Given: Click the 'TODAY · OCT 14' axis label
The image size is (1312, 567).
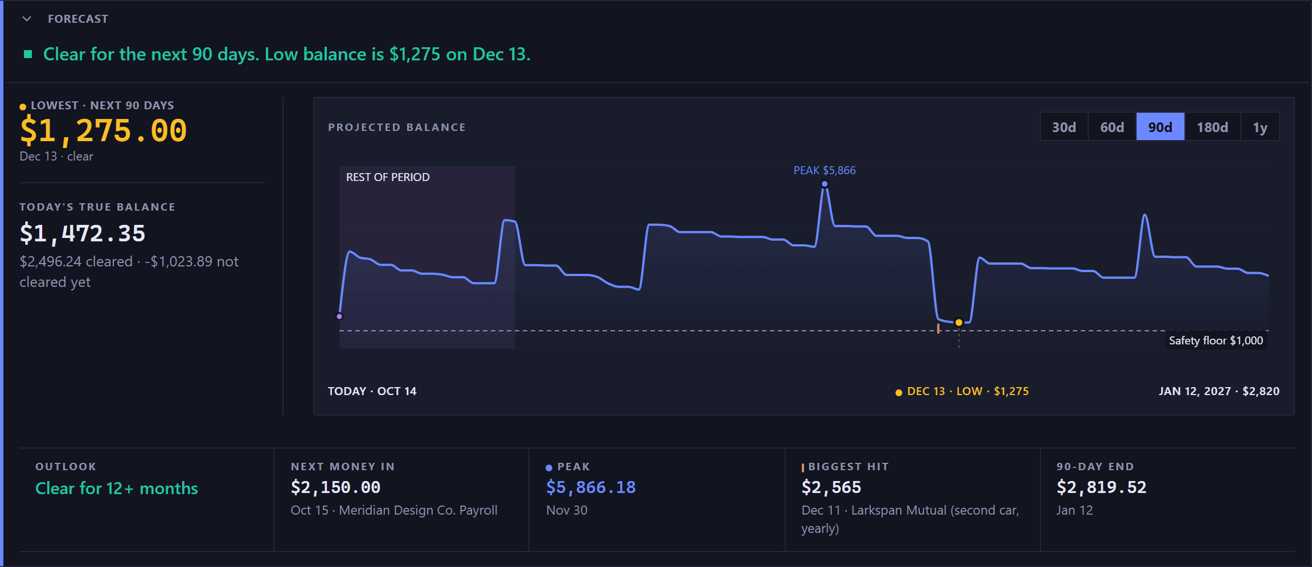Looking at the screenshot, I should click(x=372, y=391).
